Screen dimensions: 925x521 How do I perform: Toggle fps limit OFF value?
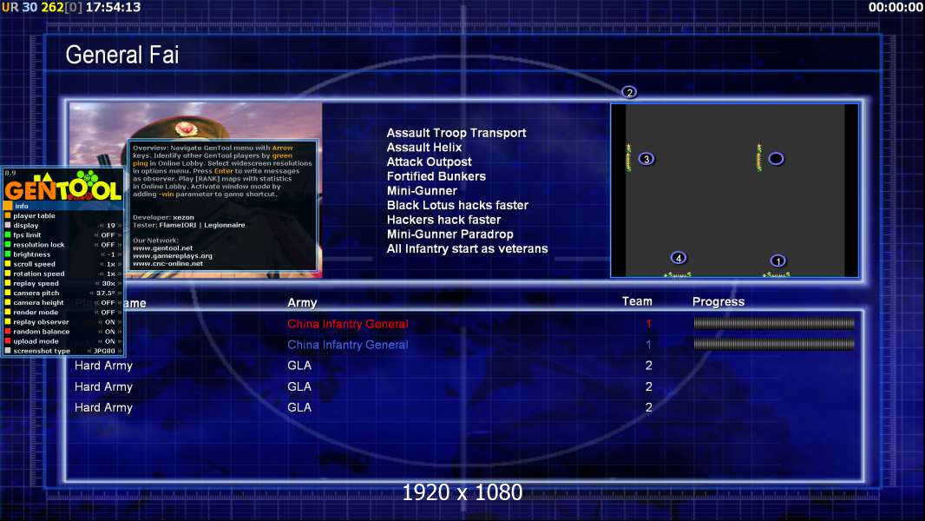tap(108, 234)
